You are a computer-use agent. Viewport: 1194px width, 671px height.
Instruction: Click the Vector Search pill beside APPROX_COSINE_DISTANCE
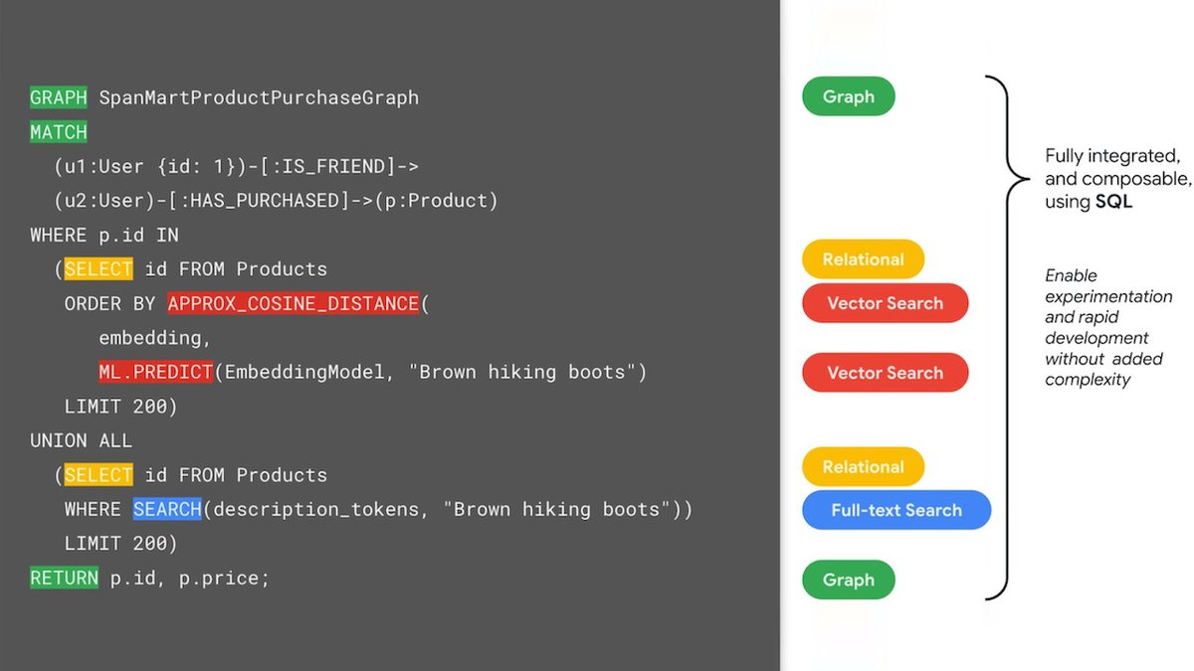[x=885, y=303]
